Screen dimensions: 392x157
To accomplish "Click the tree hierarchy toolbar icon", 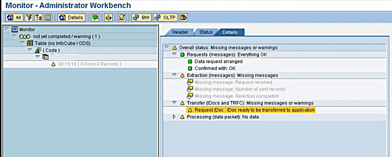I will [38, 18].
